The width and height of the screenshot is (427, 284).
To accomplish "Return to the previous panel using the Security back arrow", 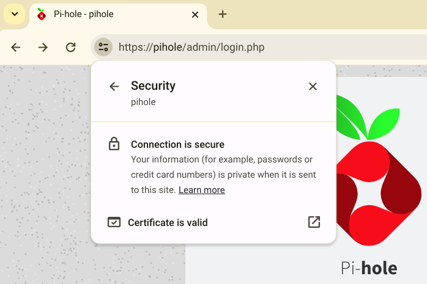I will (x=114, y=87).
